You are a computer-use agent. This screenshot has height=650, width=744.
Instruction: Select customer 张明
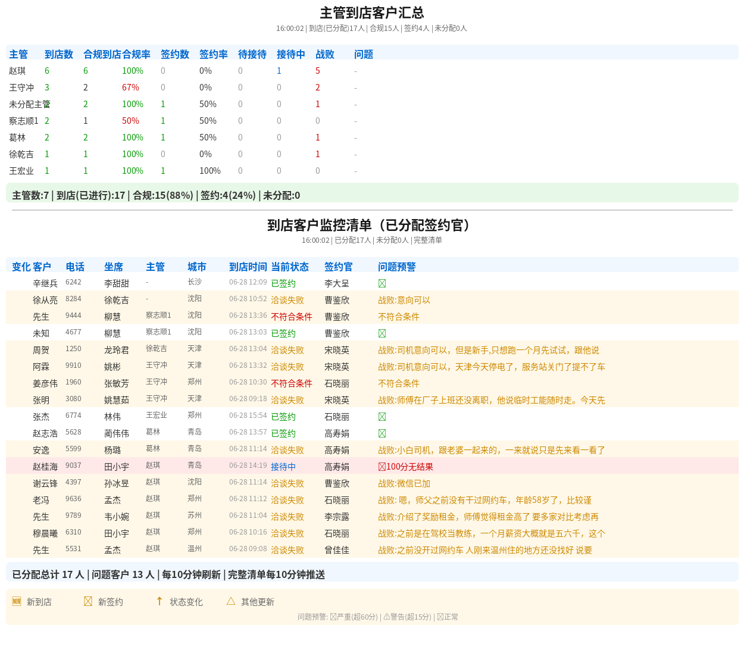41,401
